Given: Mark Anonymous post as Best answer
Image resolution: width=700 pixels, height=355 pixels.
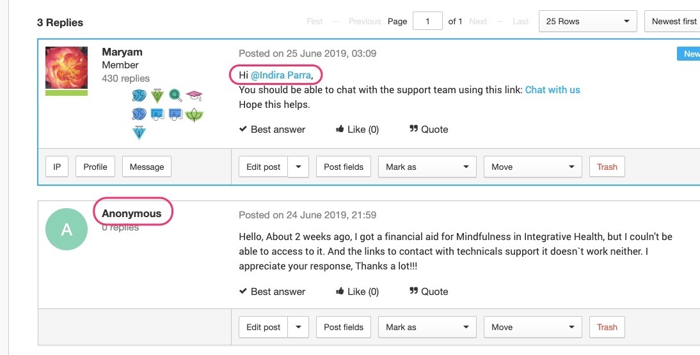Looking at the screenshot, I should click(x=273, y=291).
